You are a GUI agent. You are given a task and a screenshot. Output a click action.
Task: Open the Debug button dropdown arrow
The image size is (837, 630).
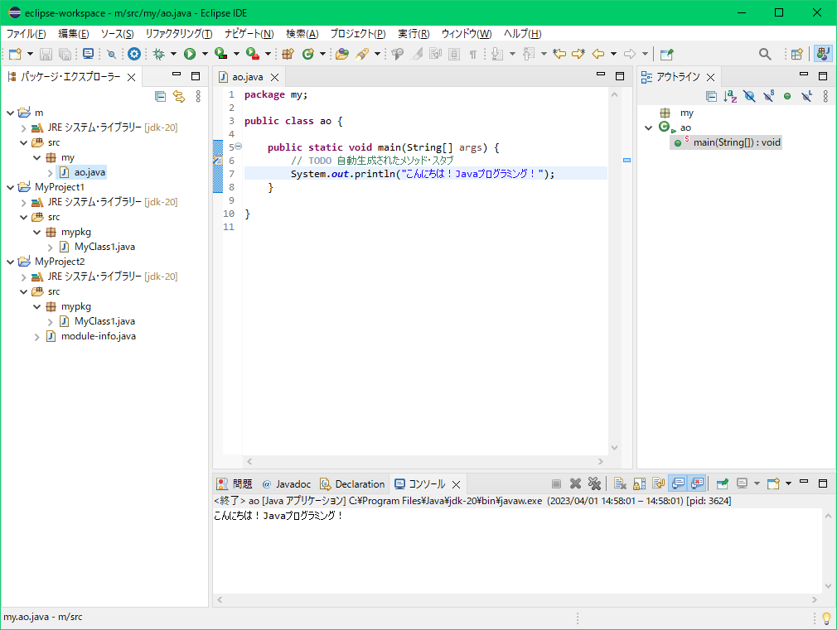pos(173,54)
